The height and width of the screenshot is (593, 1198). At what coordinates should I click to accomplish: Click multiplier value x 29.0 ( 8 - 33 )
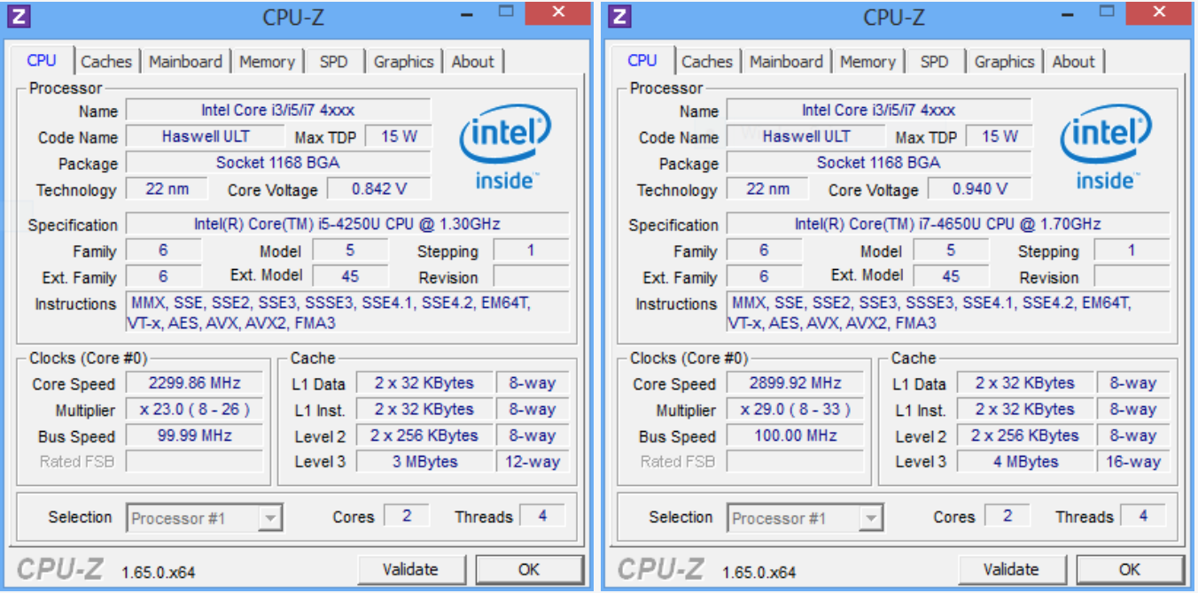[x=795, y=410]
